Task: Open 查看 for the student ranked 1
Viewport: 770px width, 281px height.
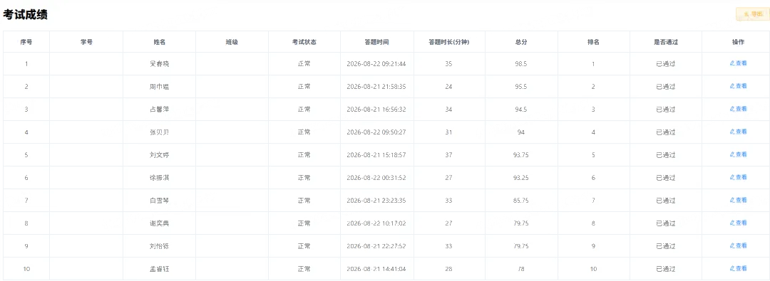Action: pos(738,63)
